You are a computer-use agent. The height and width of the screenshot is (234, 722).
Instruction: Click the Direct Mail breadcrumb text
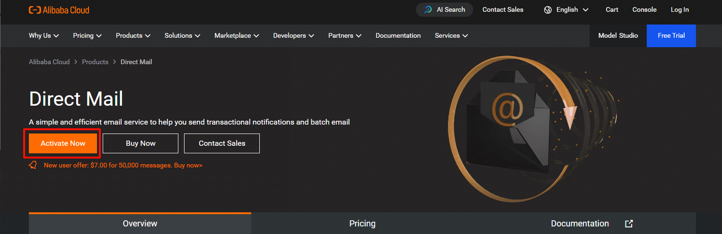tap(136, 62)
